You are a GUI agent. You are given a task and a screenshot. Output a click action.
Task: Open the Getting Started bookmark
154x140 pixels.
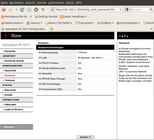(x=46, y=17)
